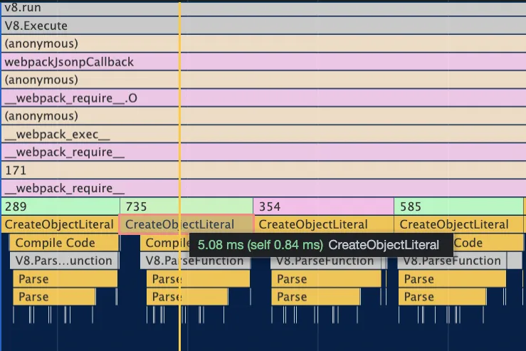Select upper Parse bar under block 585
The width and height of the screenshot is (526, 351).
[452, 279]
